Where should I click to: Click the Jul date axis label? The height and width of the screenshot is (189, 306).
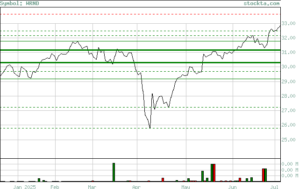[274, 187]
